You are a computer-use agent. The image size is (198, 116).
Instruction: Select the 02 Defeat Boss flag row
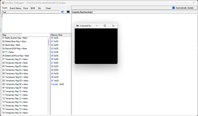(x=14, y=42)
